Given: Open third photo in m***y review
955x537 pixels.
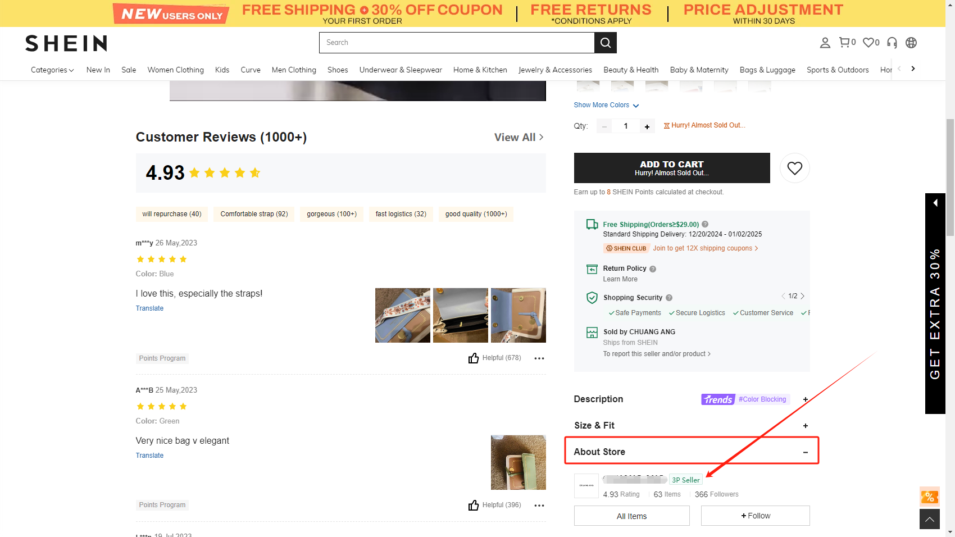Looking at the screenshot, I should point(519,315).
